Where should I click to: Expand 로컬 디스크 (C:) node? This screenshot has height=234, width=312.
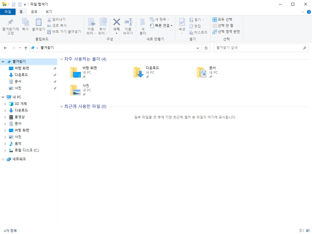coord(5,151)
